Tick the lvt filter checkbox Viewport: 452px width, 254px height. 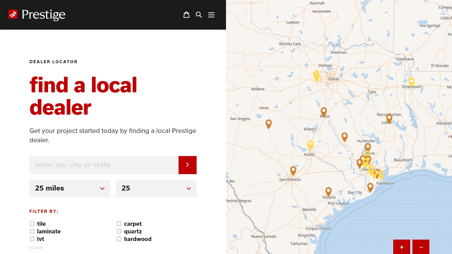click(32, 239)
